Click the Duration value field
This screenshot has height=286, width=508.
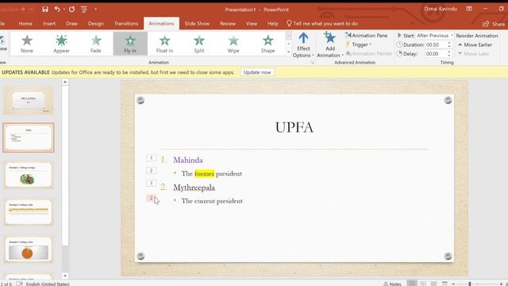coord(436,44)
